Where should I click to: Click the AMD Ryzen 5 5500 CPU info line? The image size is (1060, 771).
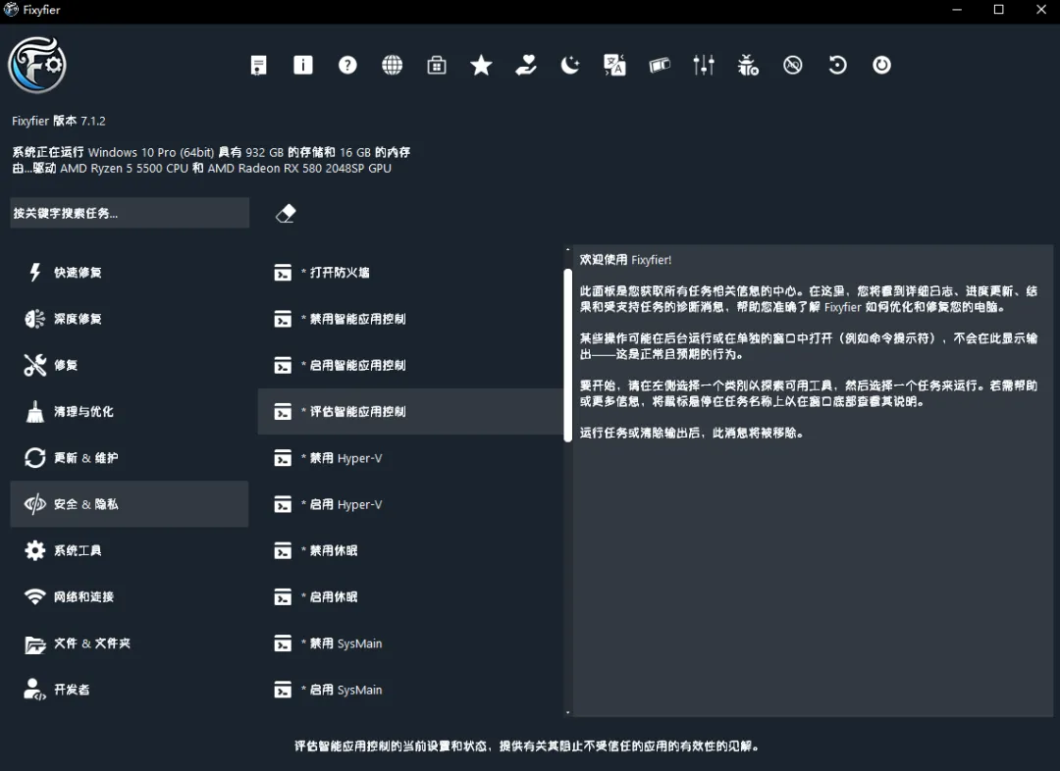coord(201,169)
